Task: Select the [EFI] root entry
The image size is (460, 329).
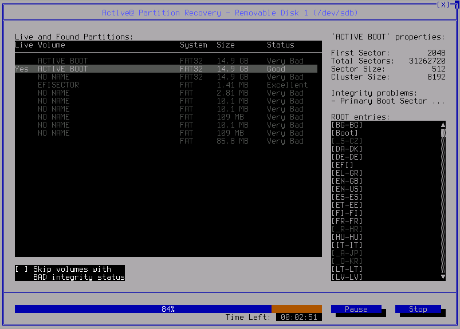Action: [342, 165]
